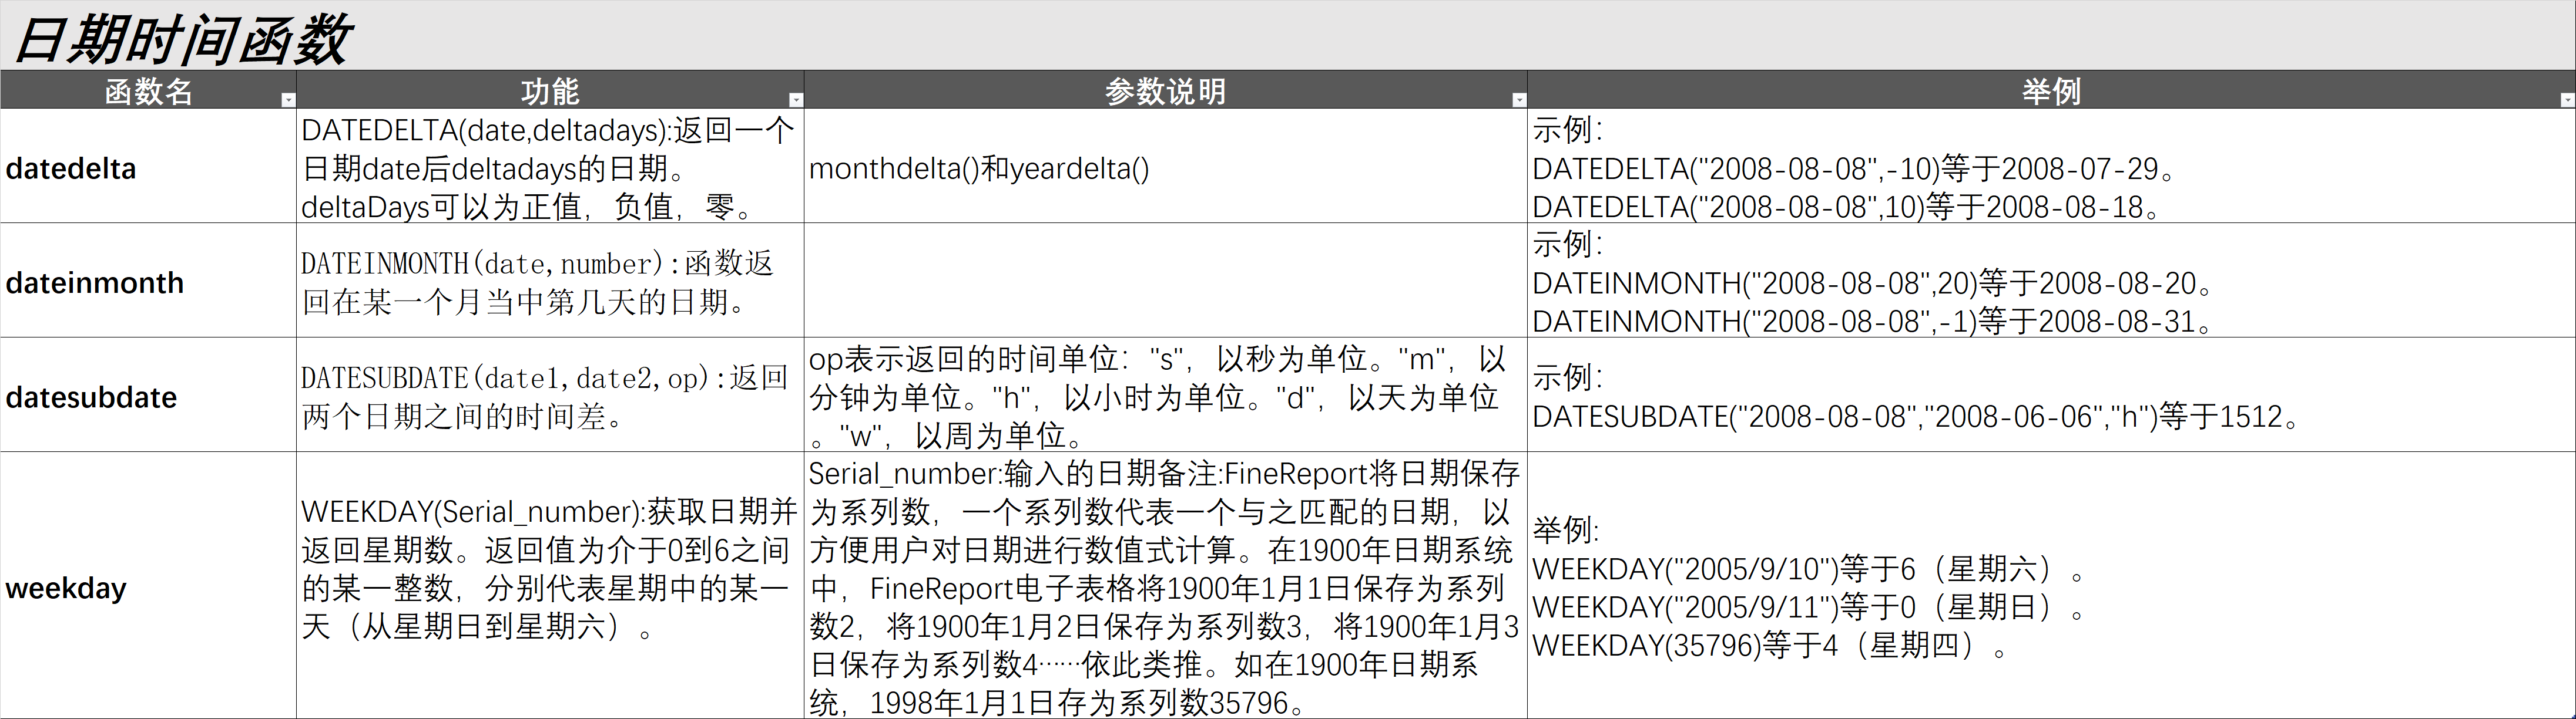Select the 函数名 header cell

tap(148, 91)
